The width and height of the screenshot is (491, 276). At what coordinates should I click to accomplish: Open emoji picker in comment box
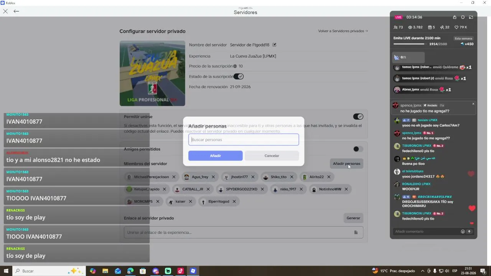tap(463, 232)
